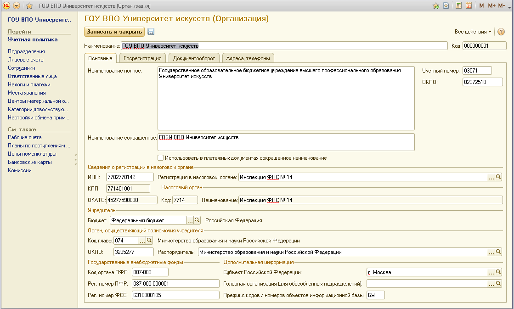This screenshot has width=514, height=309.
Task: Open the Адреса, телефоны tab
Action: (248, 58)
